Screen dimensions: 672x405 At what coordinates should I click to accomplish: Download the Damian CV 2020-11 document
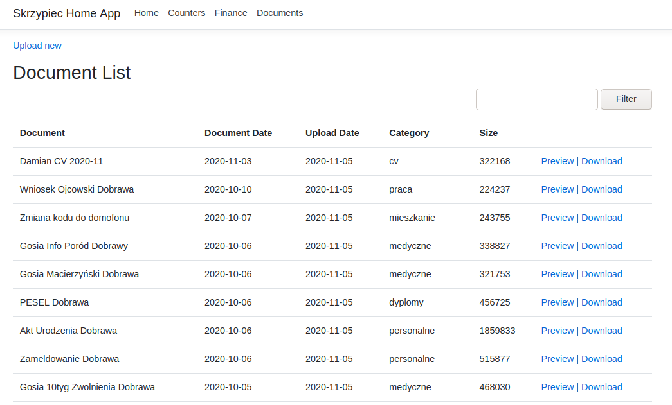[602, 161]
